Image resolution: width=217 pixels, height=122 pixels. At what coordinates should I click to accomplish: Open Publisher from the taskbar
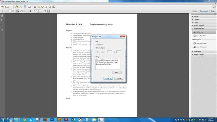pos(73,120)
